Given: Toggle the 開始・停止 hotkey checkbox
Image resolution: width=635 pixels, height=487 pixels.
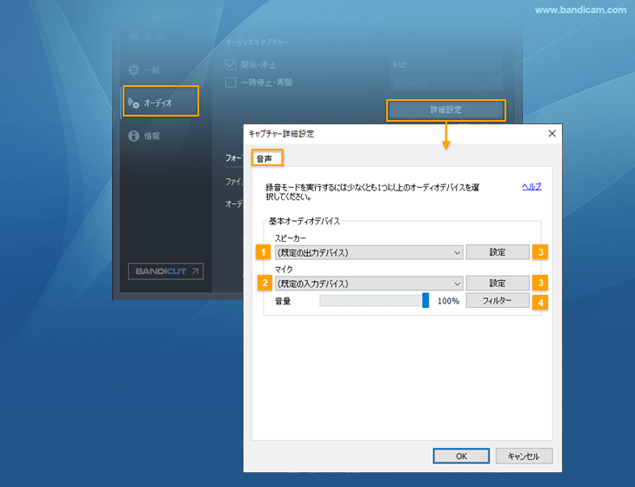Looking at the screenshot, I should pos(231,64).
